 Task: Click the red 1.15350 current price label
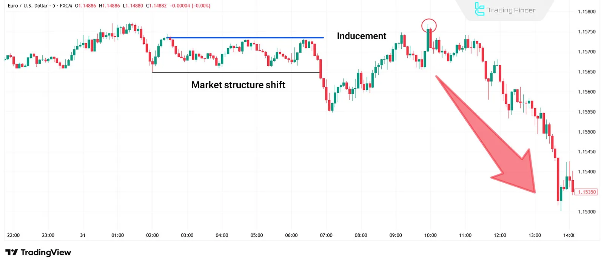(x=586, y=192)
